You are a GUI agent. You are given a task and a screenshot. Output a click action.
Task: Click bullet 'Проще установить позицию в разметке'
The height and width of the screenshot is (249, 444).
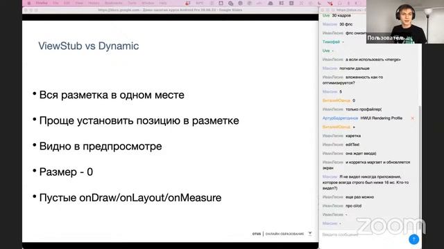[x=139, y=120]
